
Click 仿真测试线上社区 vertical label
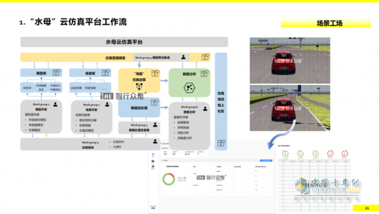[x=221, y=102]
